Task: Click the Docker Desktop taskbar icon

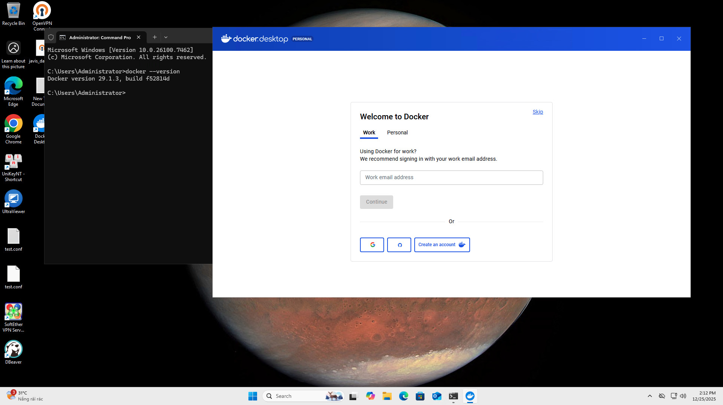Action: pos(470,396)
